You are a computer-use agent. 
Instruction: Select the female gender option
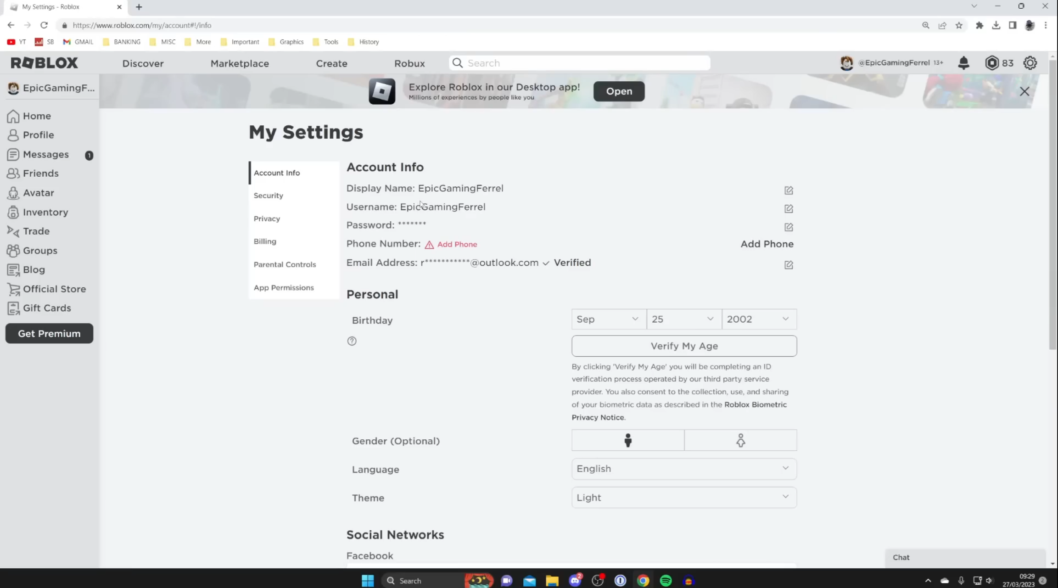[740, 441]
